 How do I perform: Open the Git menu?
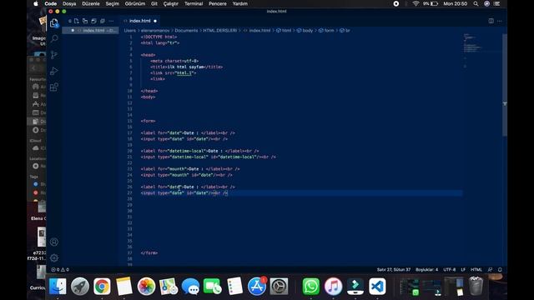coord(154,3)
